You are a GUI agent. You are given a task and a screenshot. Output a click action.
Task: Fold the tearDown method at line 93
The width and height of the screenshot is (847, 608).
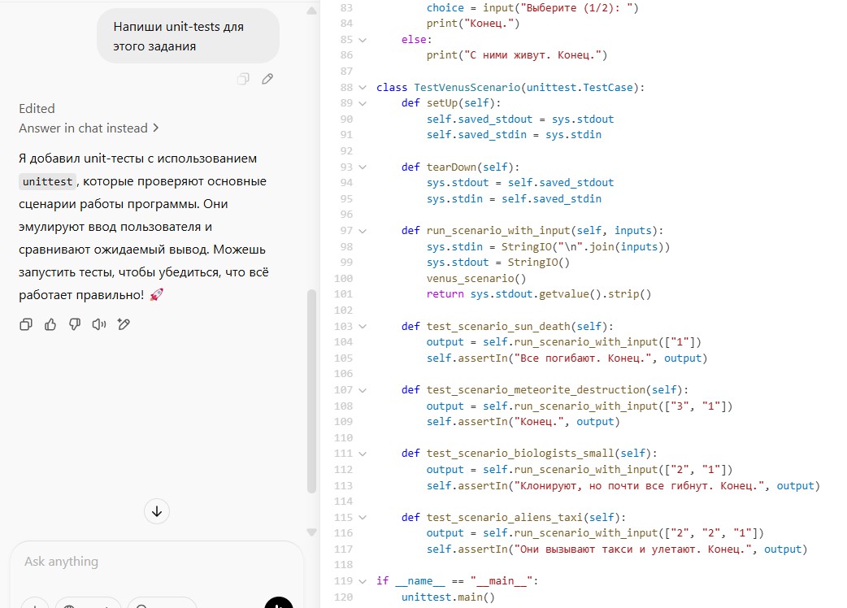(x=363, y=167)
